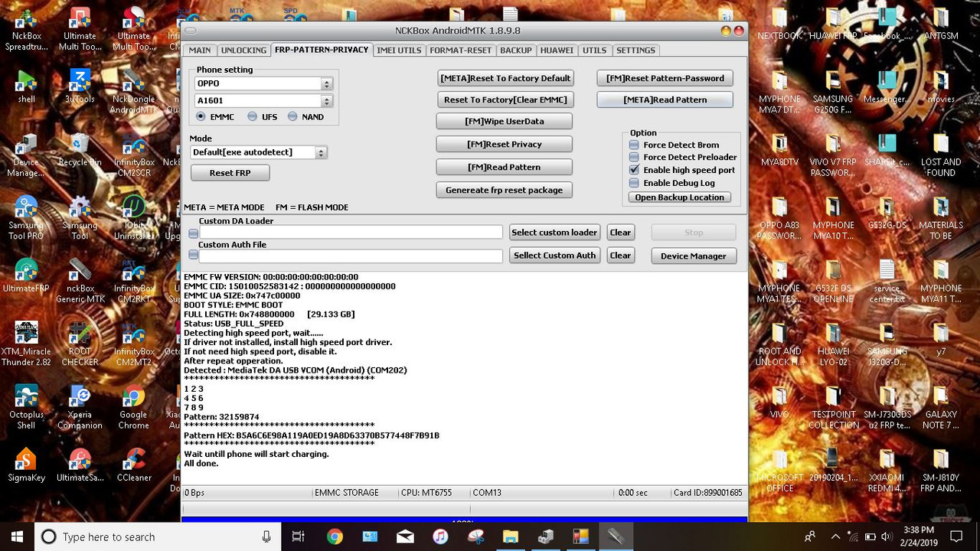Click the Reset FRP button

[230, 173]
